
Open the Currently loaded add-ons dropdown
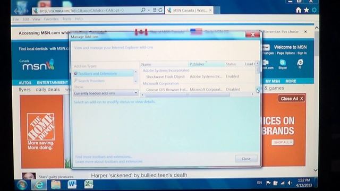point(106,93)
